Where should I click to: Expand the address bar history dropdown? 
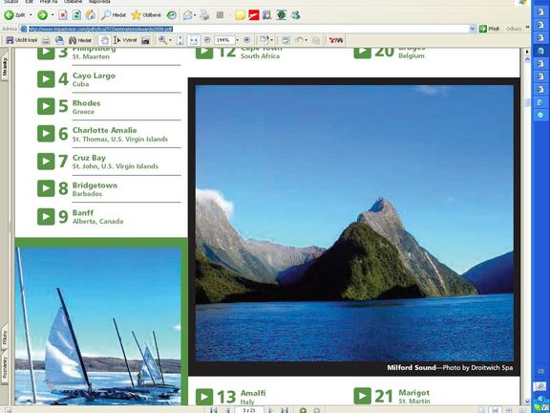pos(472,29)
